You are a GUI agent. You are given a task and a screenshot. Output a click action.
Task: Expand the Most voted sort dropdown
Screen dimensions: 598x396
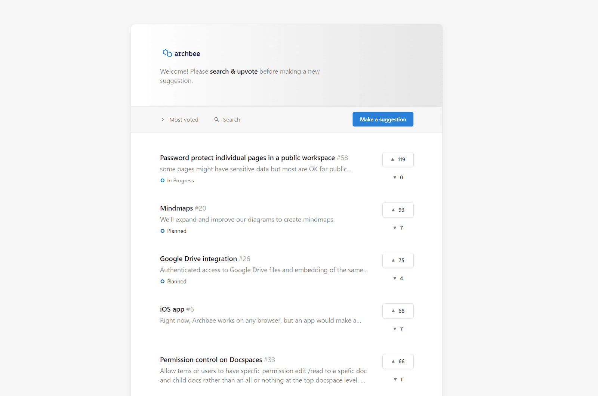click(x=180, y=120)
